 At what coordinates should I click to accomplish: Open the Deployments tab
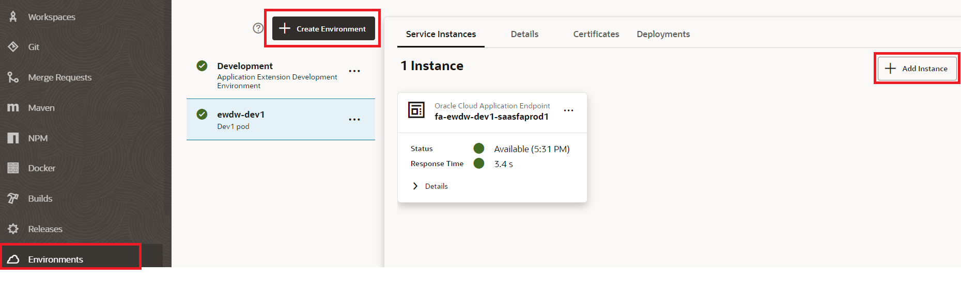coord(663,34)
